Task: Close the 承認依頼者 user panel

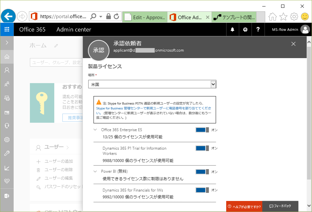Action: click(x=293, y=44)
